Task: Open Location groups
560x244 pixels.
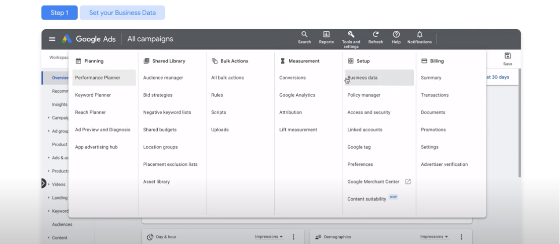Action: [x=160, y=147]
